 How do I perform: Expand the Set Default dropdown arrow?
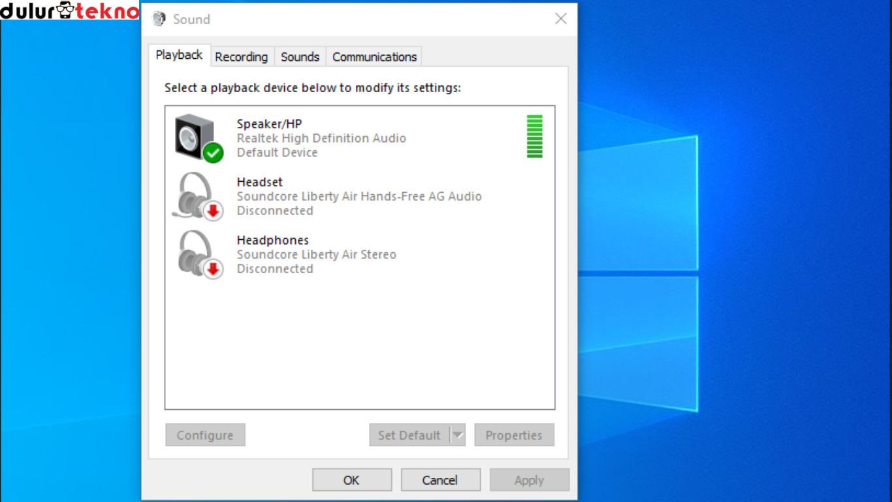458,435
